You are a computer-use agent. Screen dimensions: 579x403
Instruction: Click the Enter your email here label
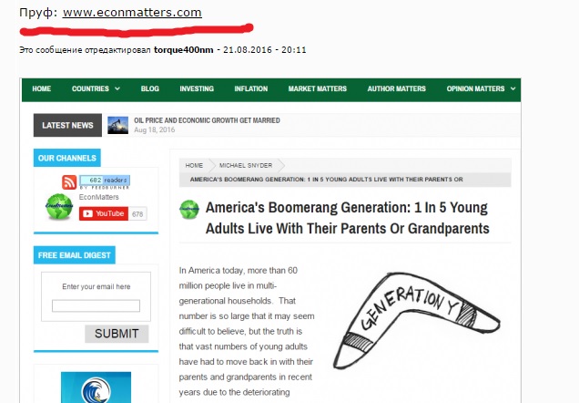click(96, 286)
